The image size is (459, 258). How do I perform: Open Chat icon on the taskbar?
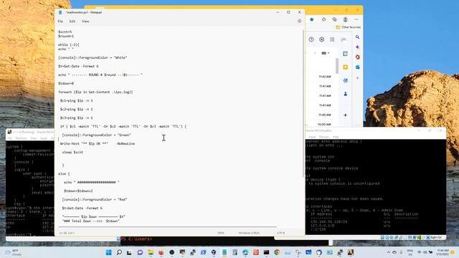(x=140, y=252)
